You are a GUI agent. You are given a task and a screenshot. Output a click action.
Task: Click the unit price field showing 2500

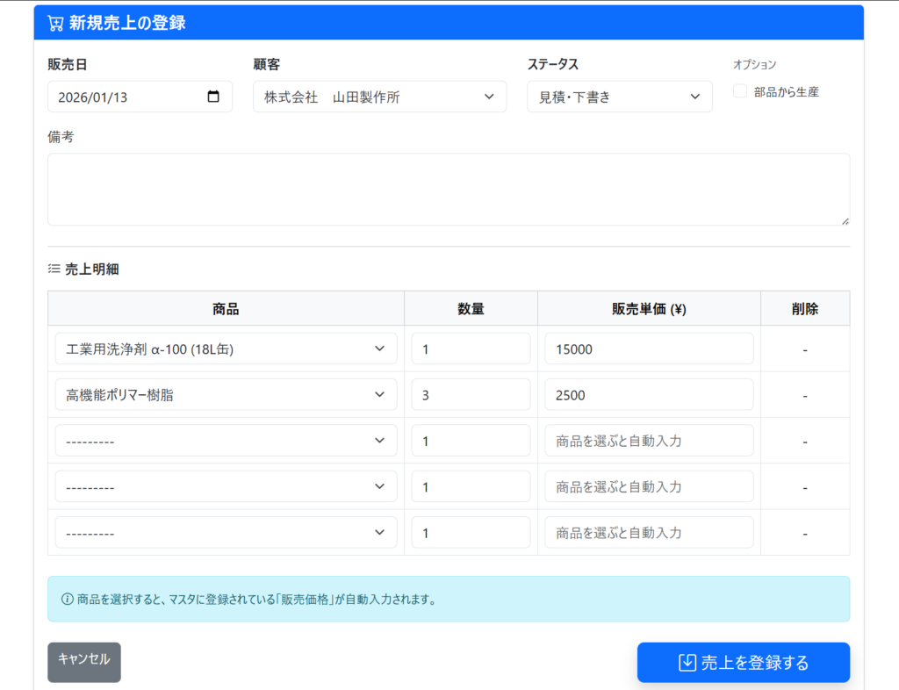[649, 395]
